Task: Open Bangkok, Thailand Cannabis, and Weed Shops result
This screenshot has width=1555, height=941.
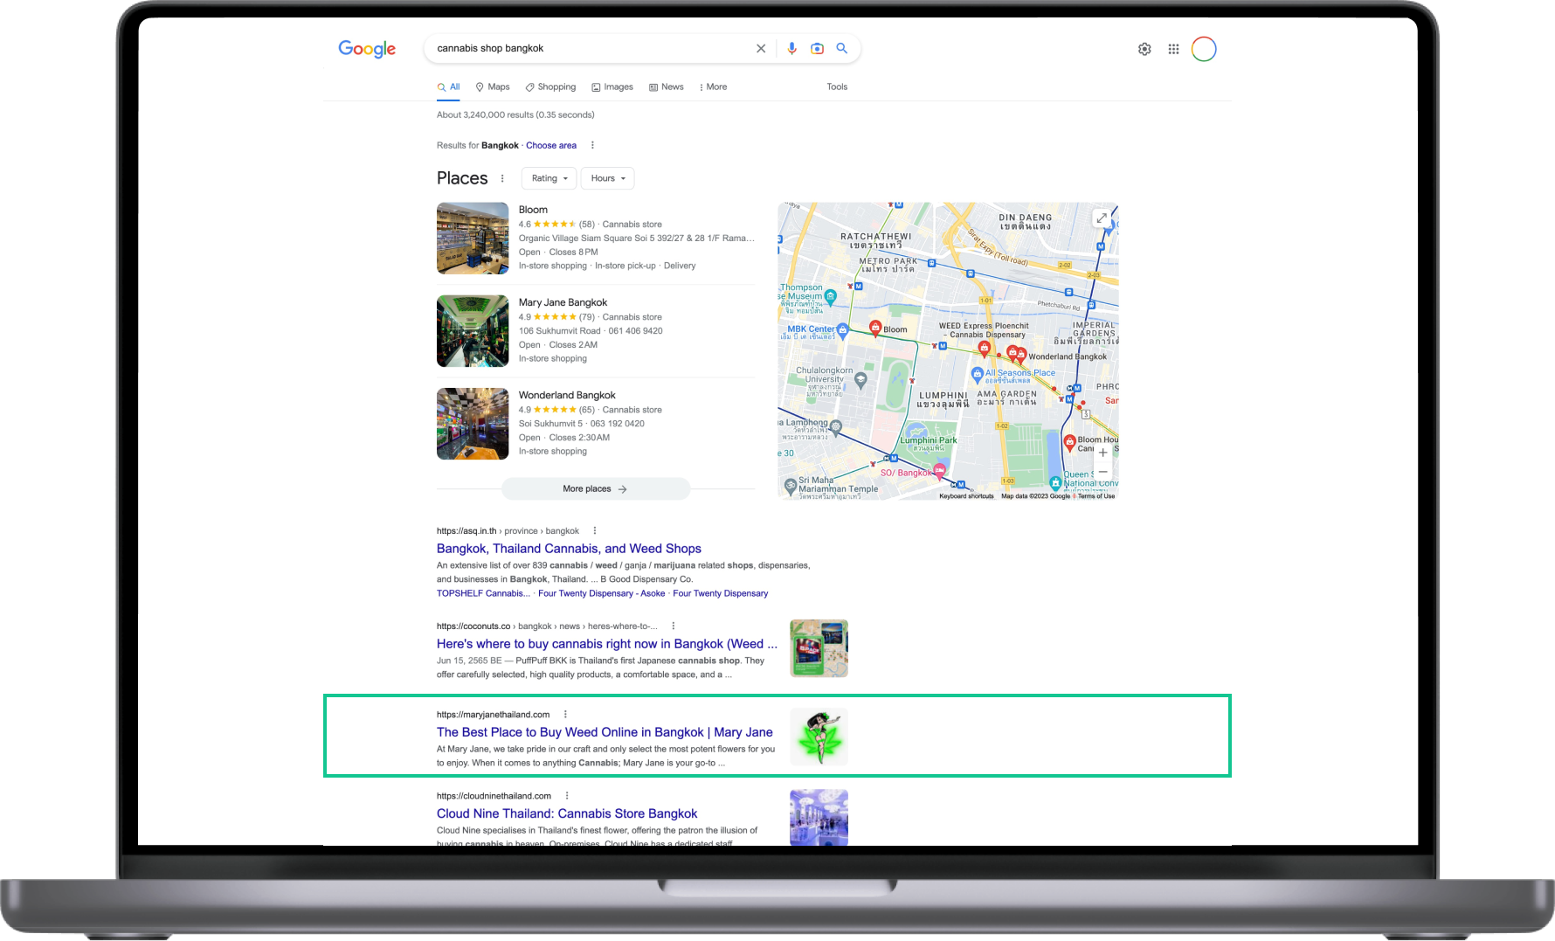Action: point(569,549)
